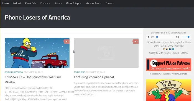Expand the Other Things dropdown menu
Image resolution: width=194 pixels, height=101 pixels.
point(74,3)
